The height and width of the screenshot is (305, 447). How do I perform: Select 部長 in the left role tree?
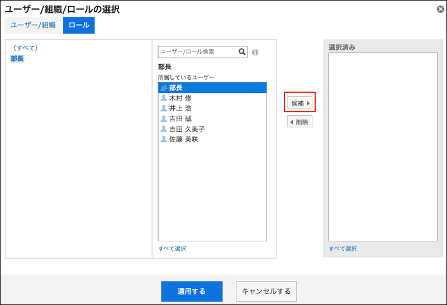coord(17,59)
